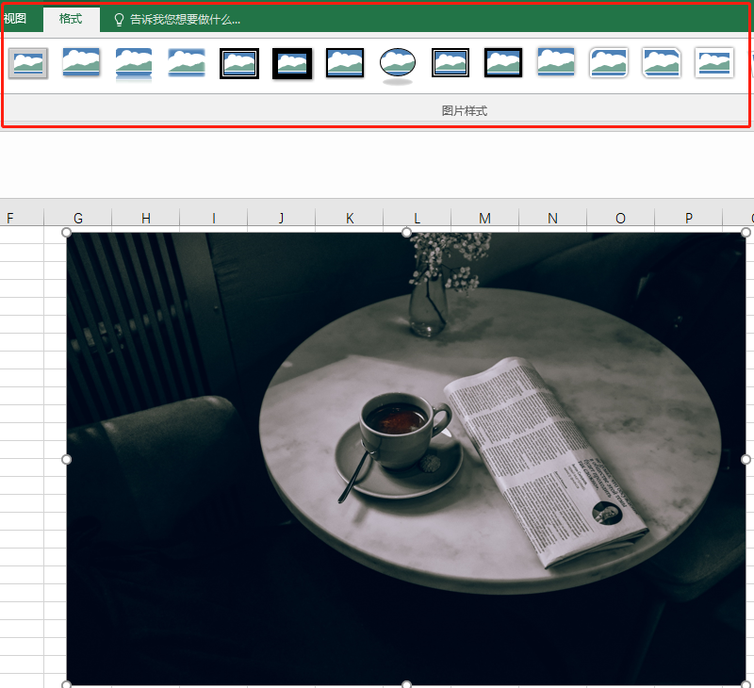754x688 pixels.
Task: Apply the Double Frame Black picture style
Action: pyautogui.click(x=239, y=63)
